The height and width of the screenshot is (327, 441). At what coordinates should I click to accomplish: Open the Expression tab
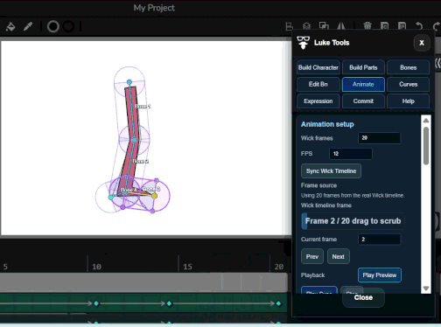click(318, 101)
